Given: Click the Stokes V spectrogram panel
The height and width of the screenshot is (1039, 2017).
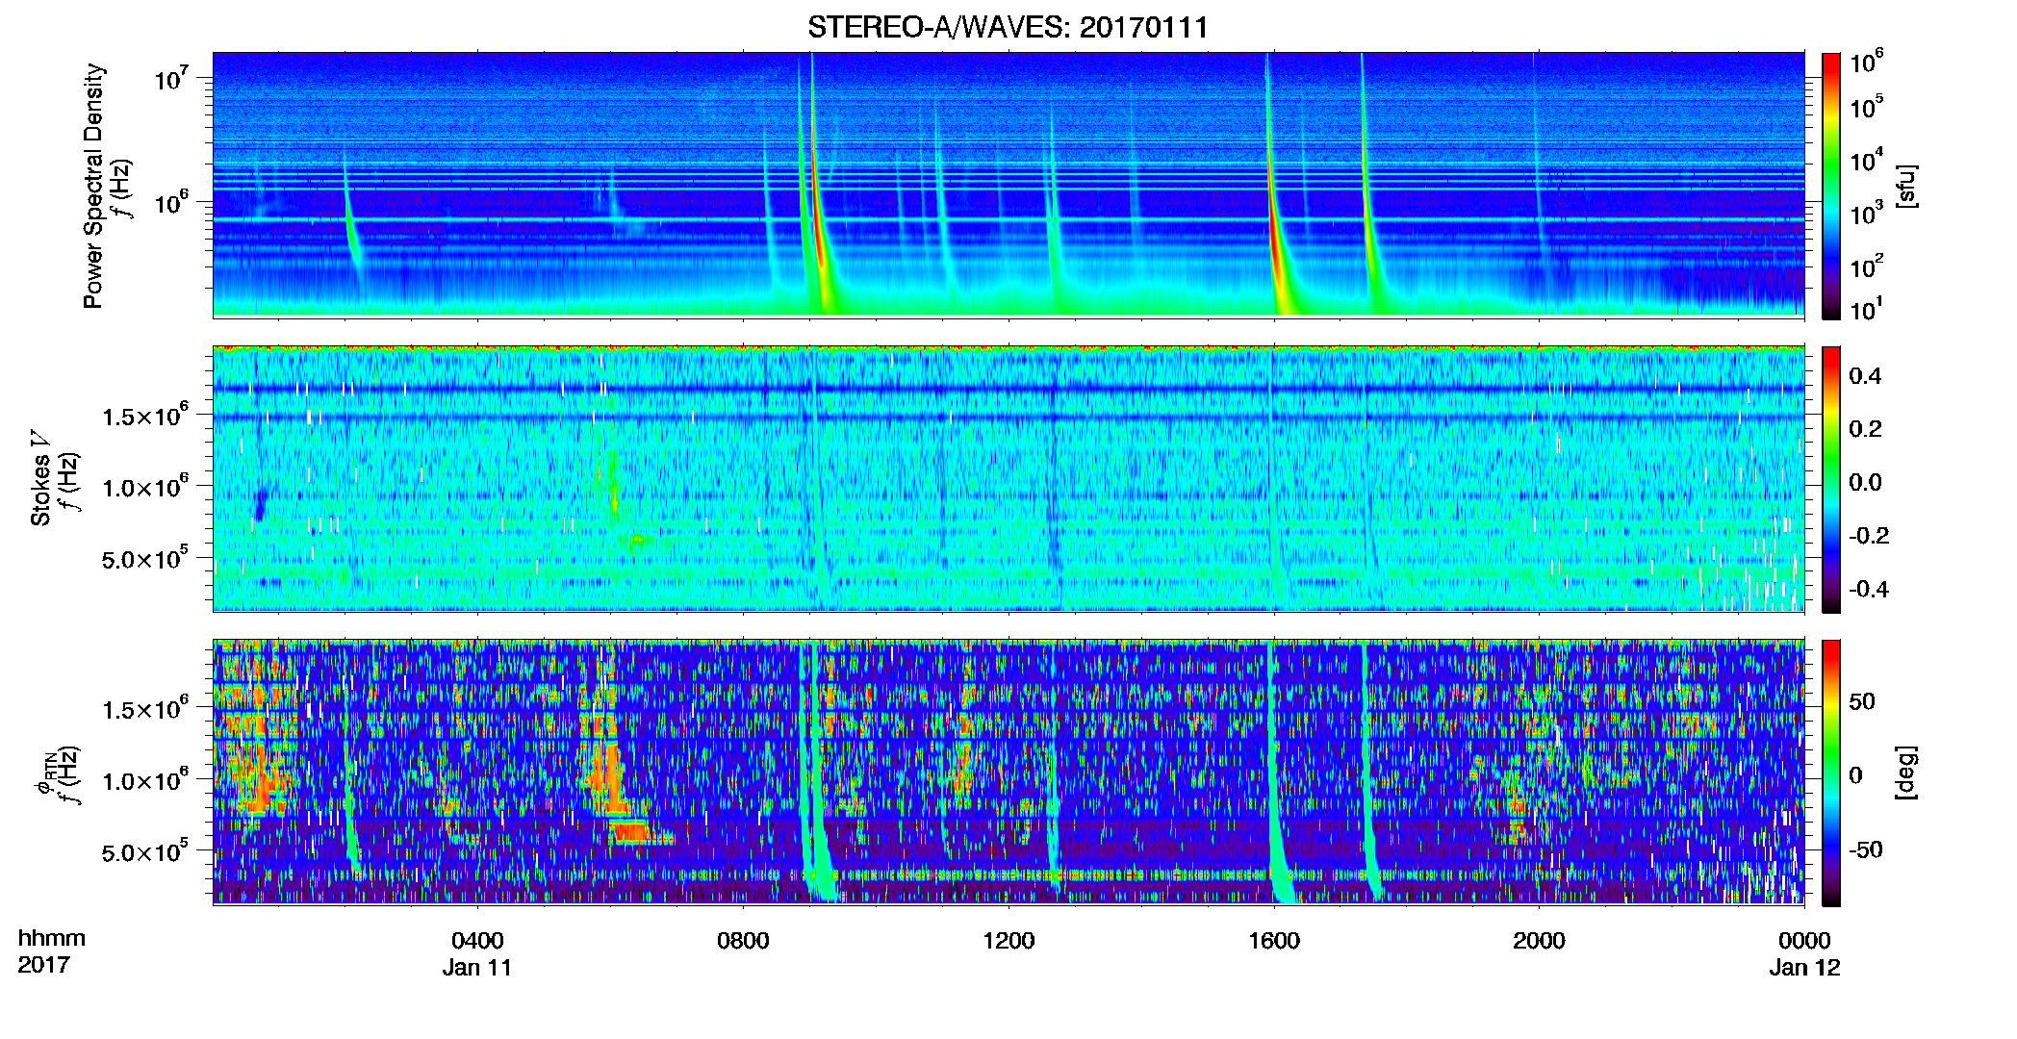Looking at the screenshot, I should [x=1008, y=478].
